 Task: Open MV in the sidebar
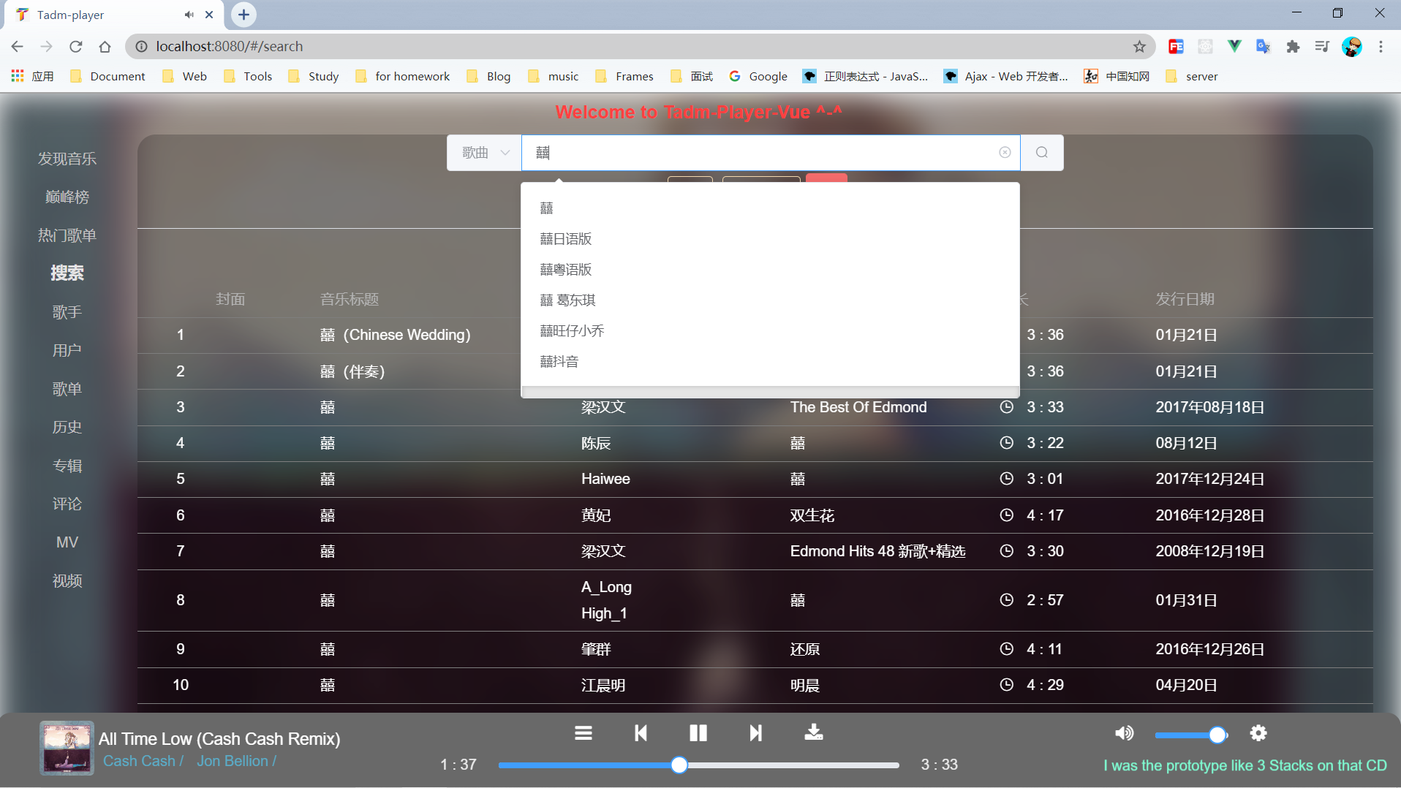67,542
